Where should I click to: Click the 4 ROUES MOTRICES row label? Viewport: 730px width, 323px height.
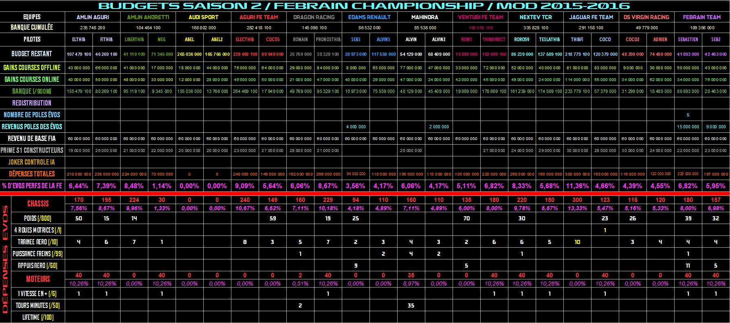38,230
